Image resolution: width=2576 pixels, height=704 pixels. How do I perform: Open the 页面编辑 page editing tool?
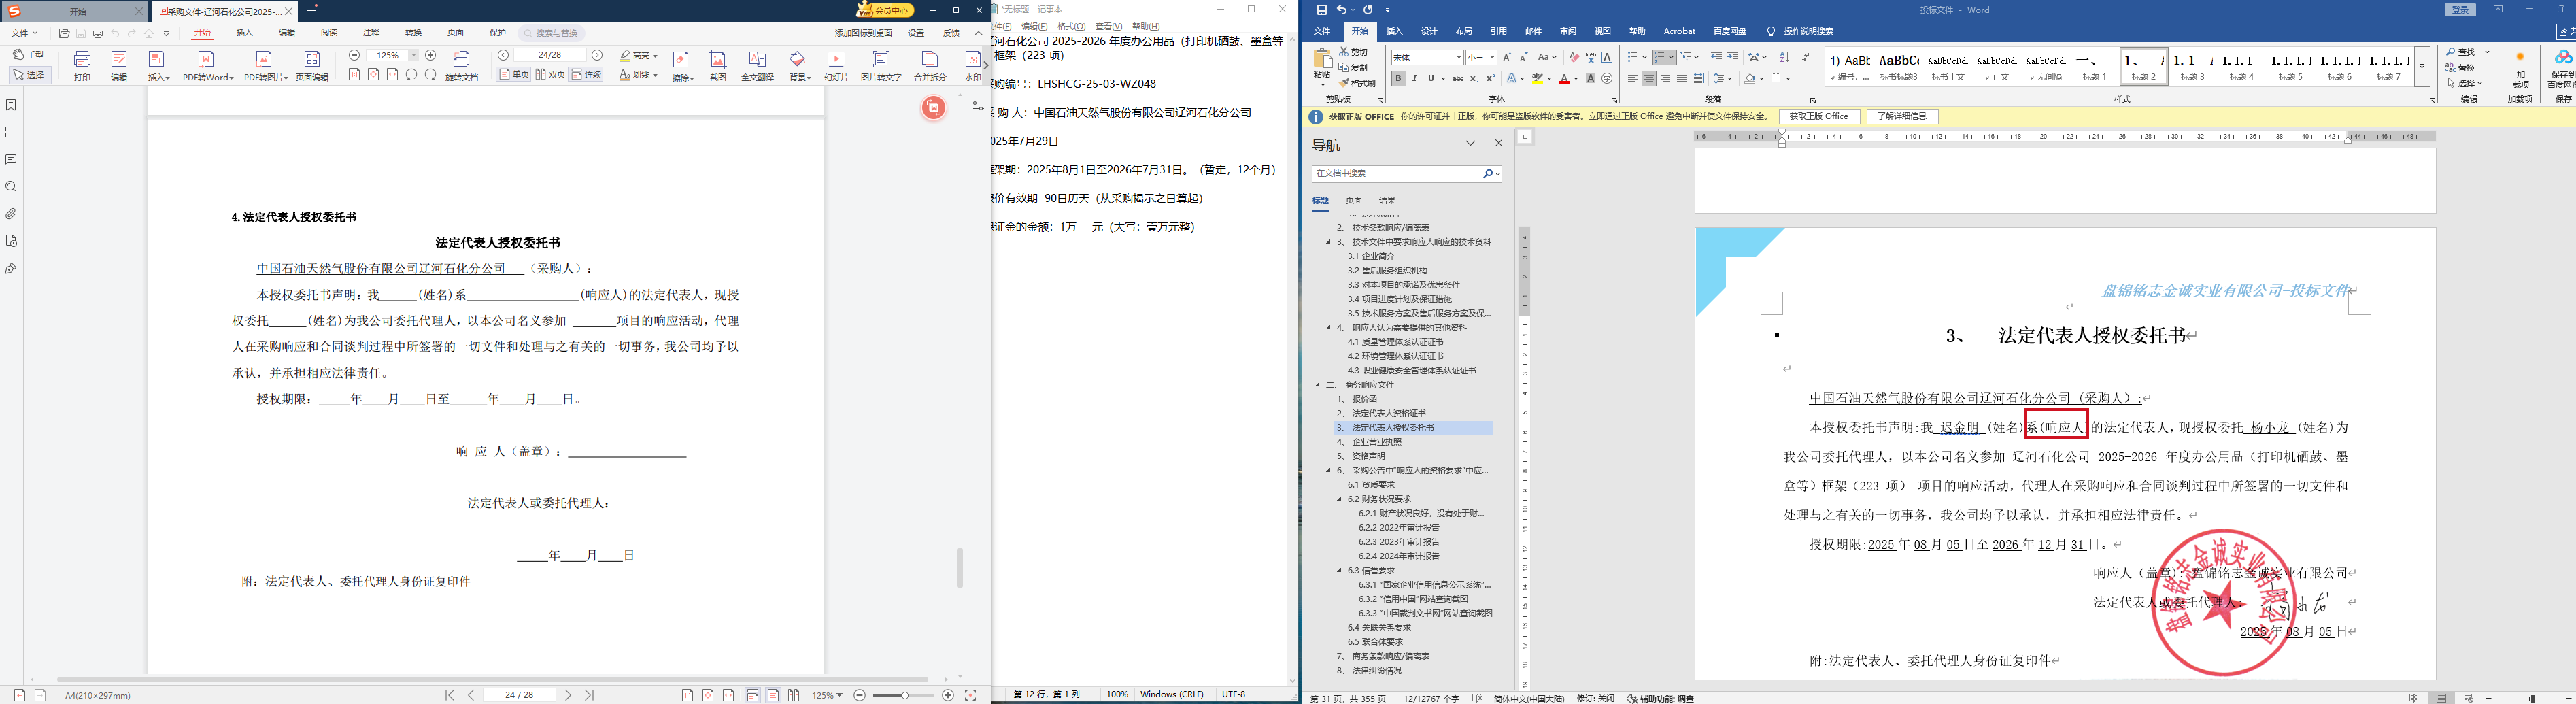pyautogui.click(x=312, y=65)
